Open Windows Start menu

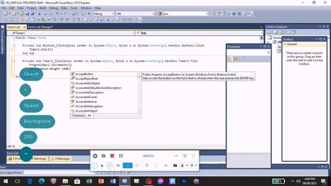[x=6, y=181]
